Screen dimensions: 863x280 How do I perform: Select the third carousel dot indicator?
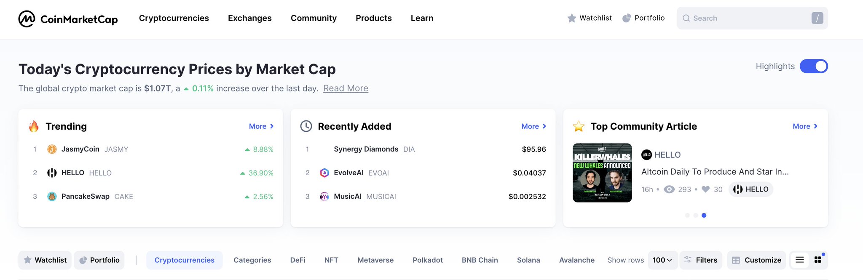point(704,215)
